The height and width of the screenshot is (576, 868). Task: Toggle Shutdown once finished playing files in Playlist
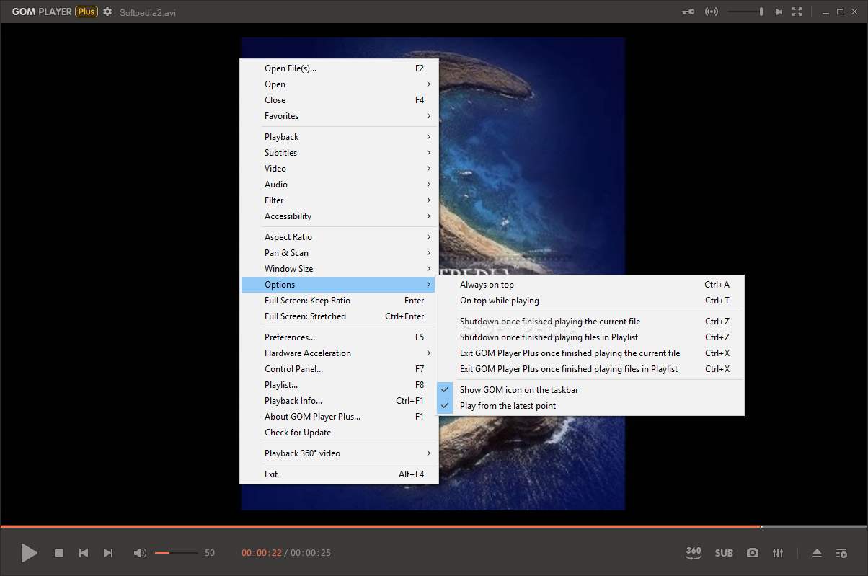[590, 337]
